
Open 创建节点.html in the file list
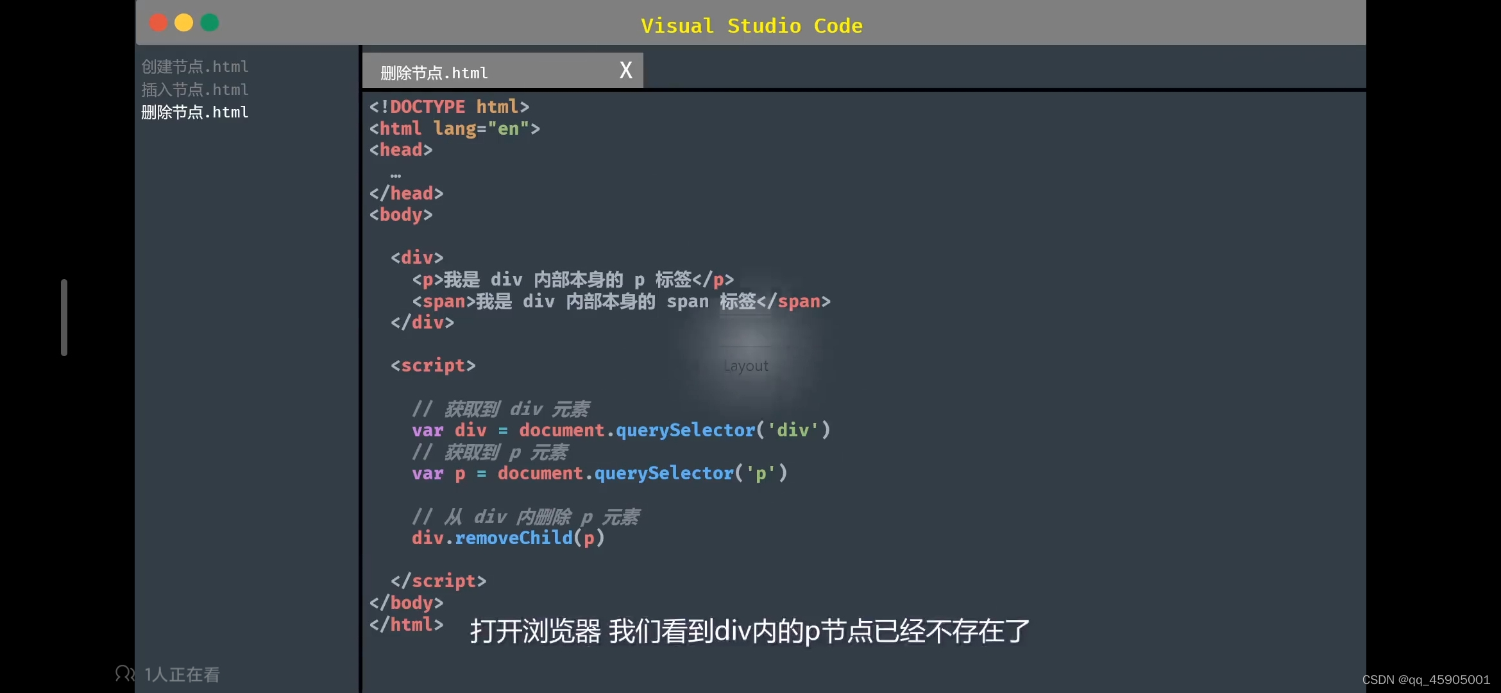tap(195, 67)
